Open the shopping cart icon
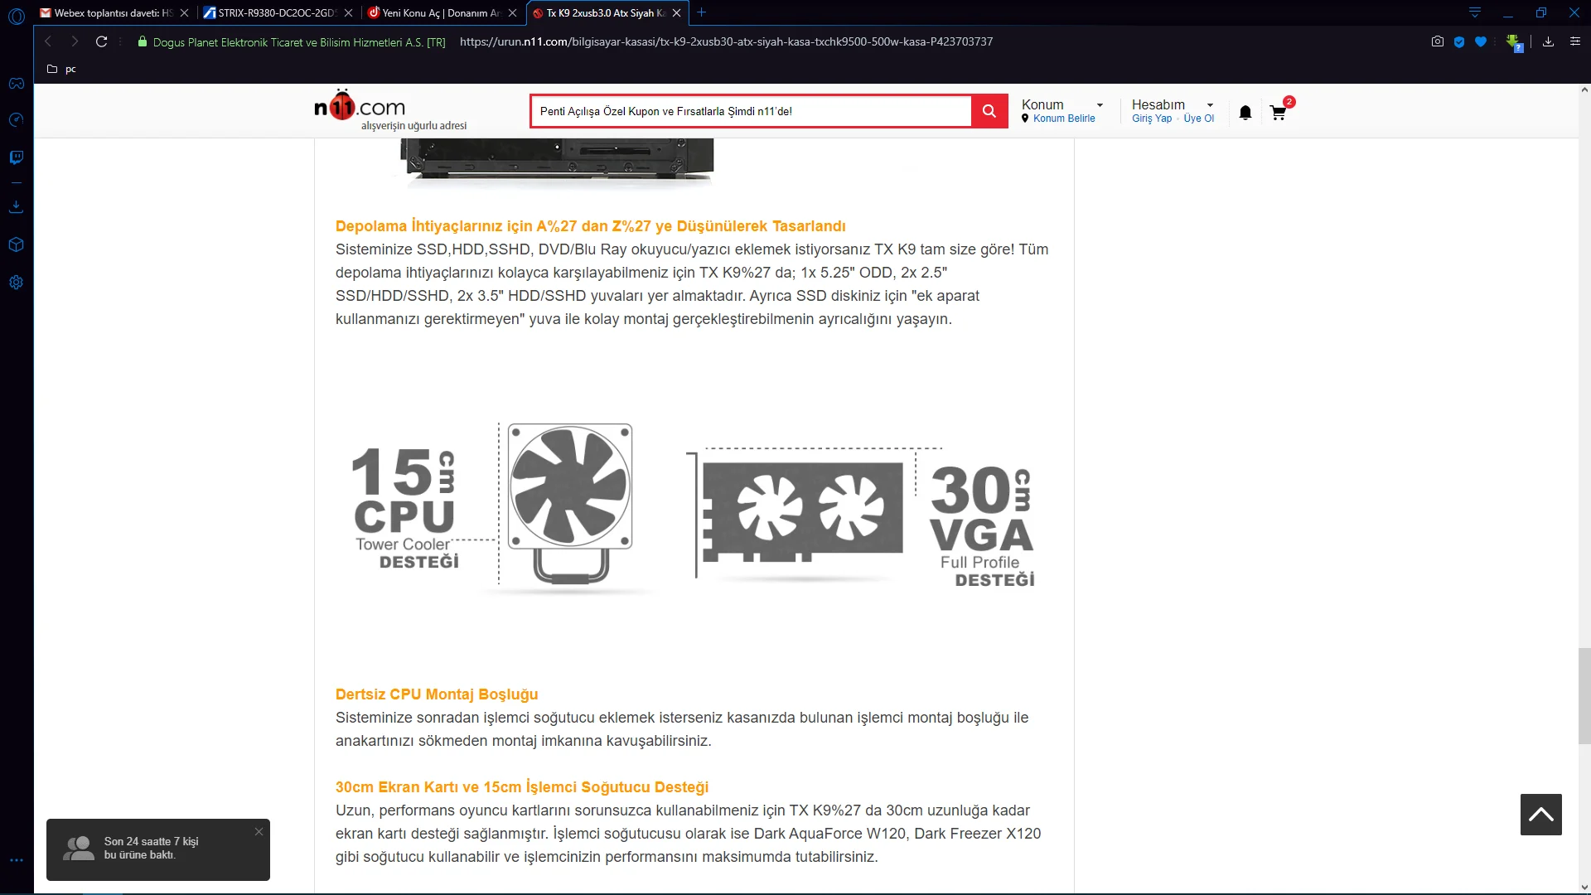1591x895 pixels. click(1278, 113)
